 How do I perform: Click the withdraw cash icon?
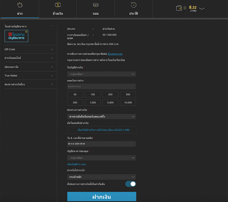(x=95, y=5)
